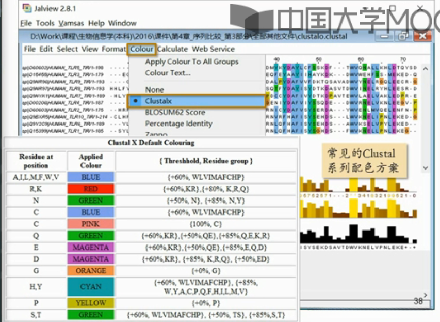This screenshot has height=322, width=440.
Task: Select sequence HUMAN_TLR2 row
Action: point(63,110)
